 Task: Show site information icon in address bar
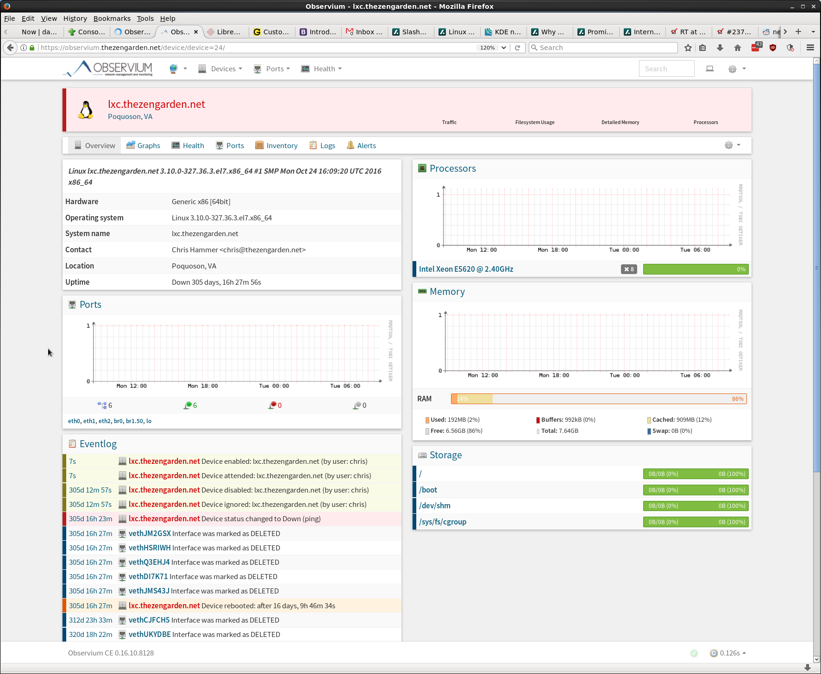tap(23, 48)
